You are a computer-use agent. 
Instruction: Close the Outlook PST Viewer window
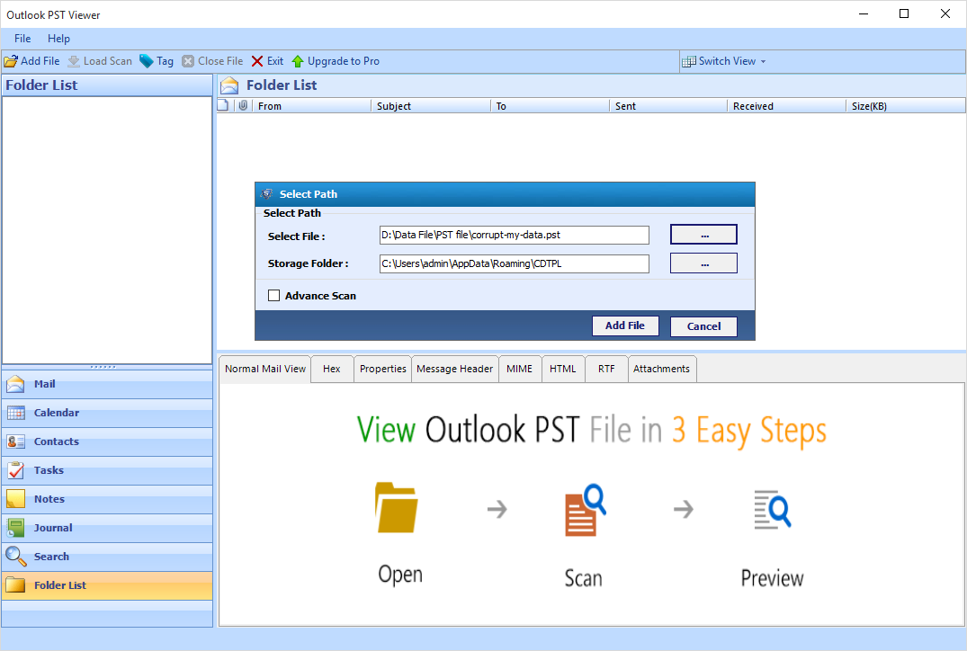pyautogui.click(x=945, y=13)
